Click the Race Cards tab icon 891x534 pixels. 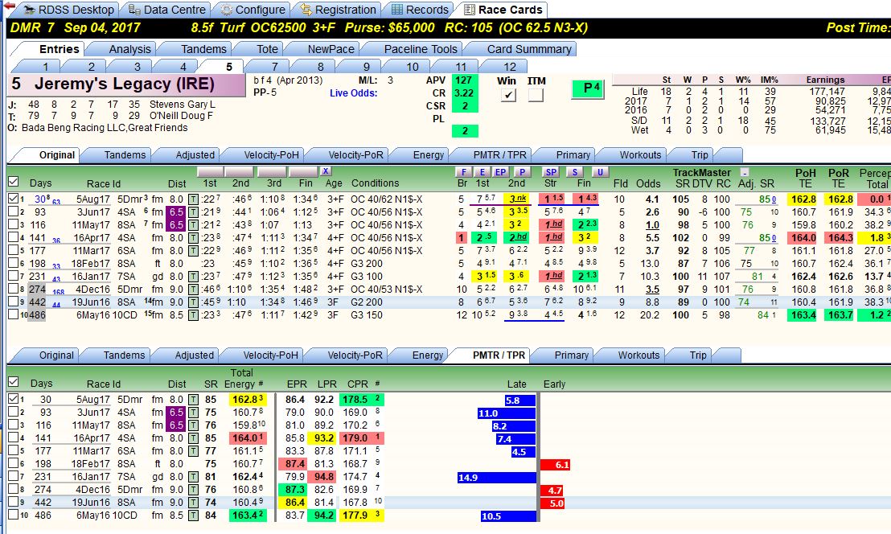[x=470, y=10]
